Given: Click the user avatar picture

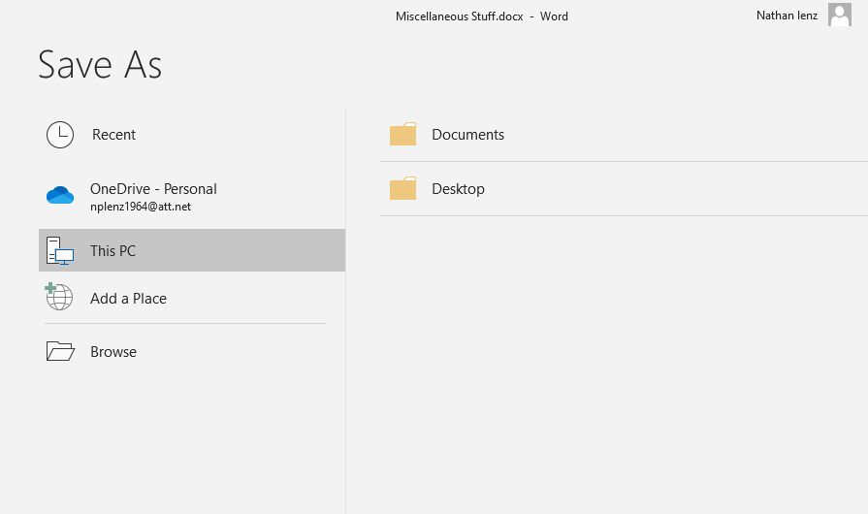Looking at the screenshot, I should [x=839, y=15].
